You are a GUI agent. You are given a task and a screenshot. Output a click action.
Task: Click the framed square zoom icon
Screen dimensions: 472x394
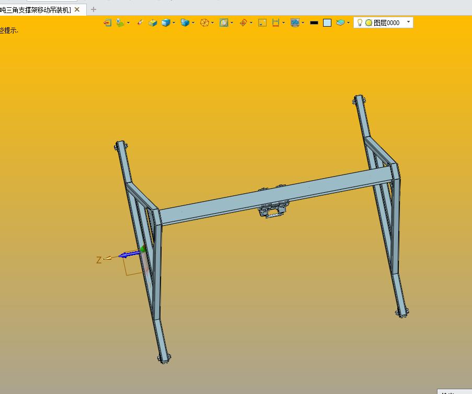coord(224,23)
